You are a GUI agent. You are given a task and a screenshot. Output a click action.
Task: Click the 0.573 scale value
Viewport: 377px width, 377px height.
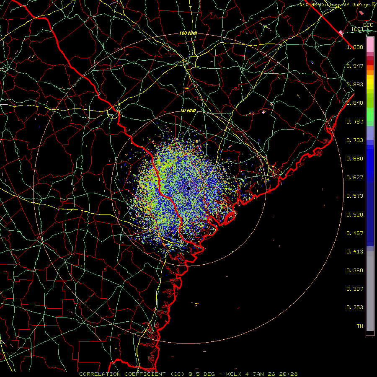point(355,196)
